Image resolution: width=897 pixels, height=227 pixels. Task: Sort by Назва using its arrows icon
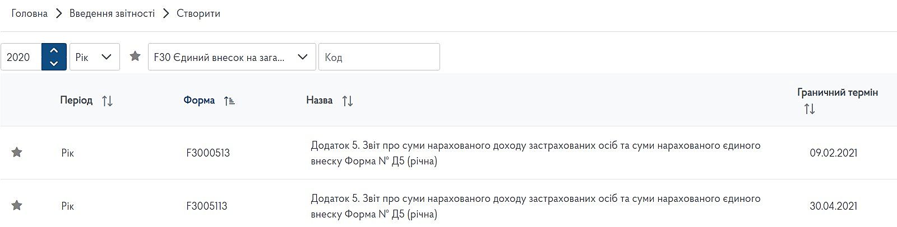point(348,101)
